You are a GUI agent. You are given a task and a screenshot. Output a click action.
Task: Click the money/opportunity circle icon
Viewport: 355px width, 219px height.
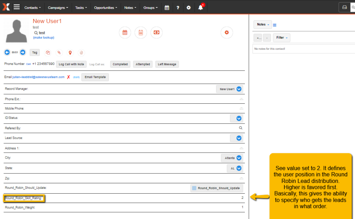pyautogui.click(x=157, y=32)
